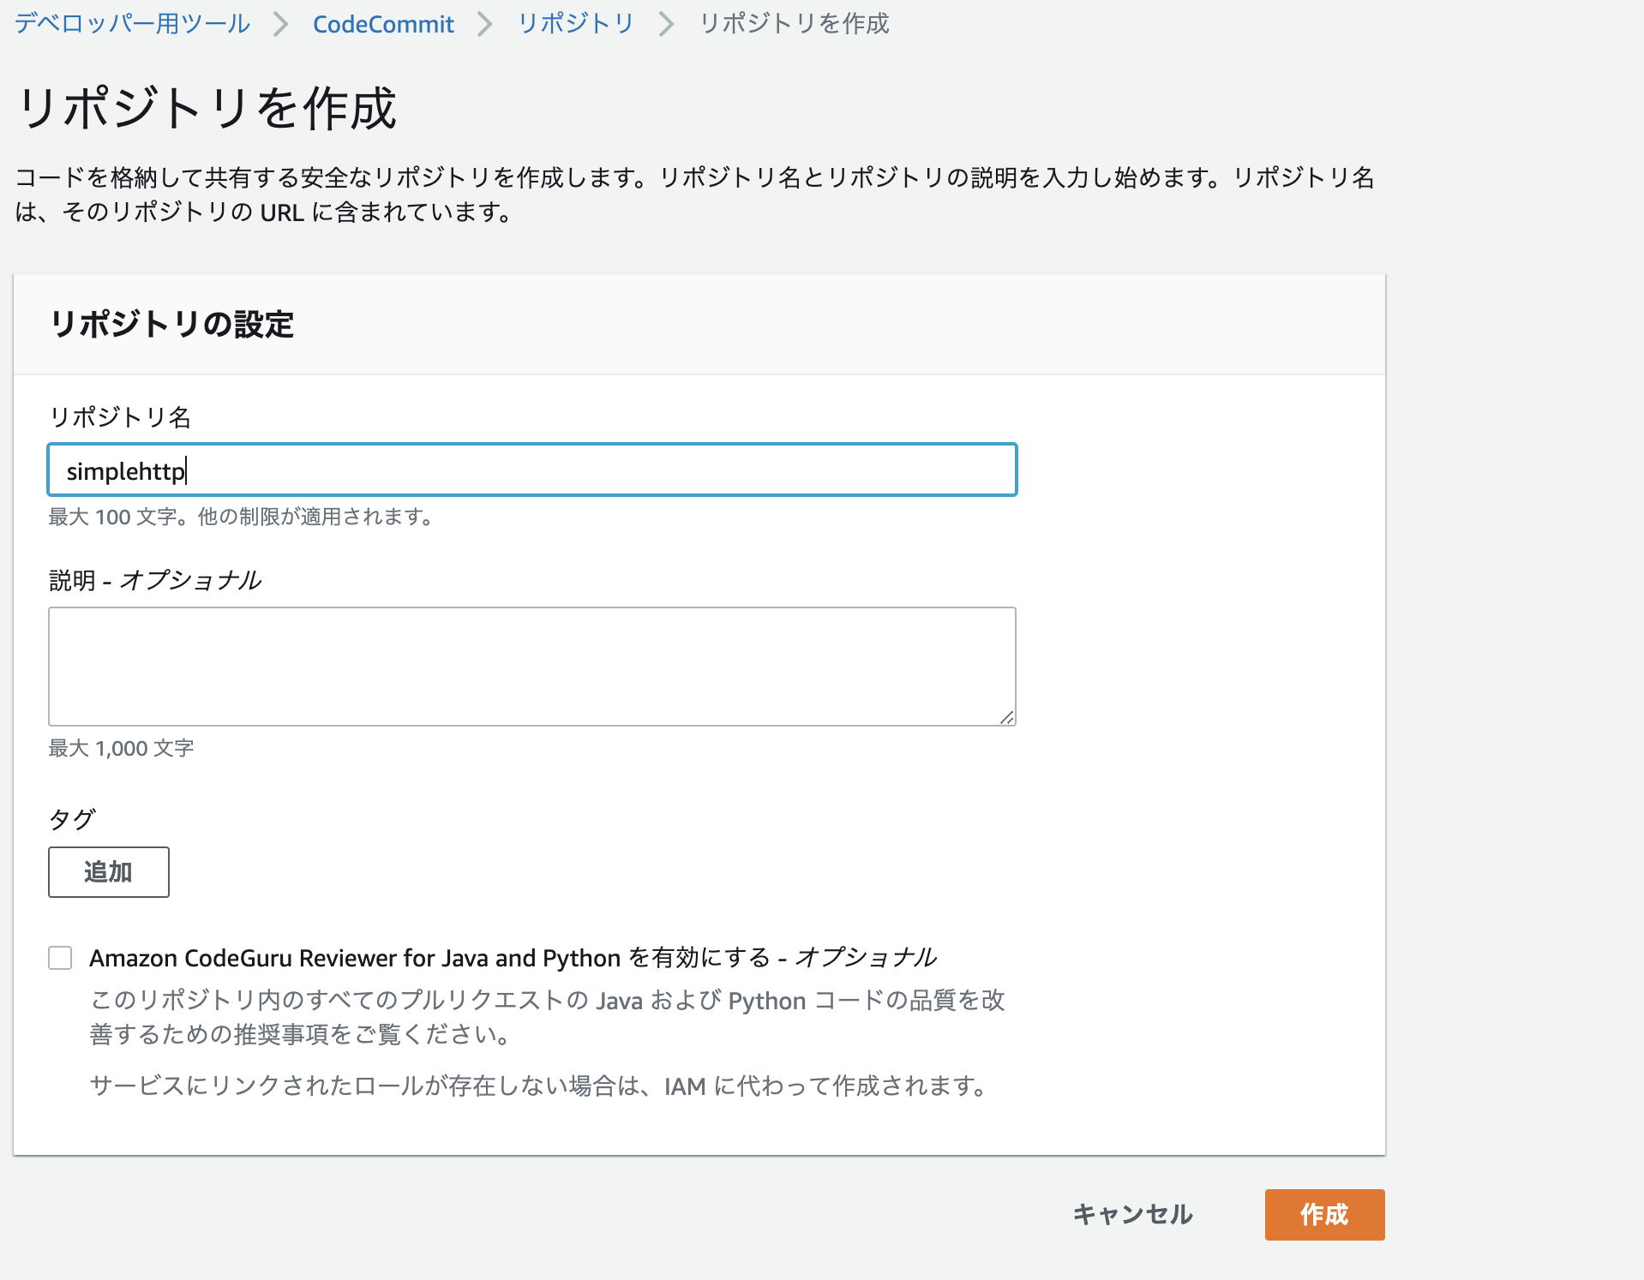Click the orange 作成 button
The height and width of the screenshot is (1280, 1644).
pyautogui.click(x=1323, y=1214)
